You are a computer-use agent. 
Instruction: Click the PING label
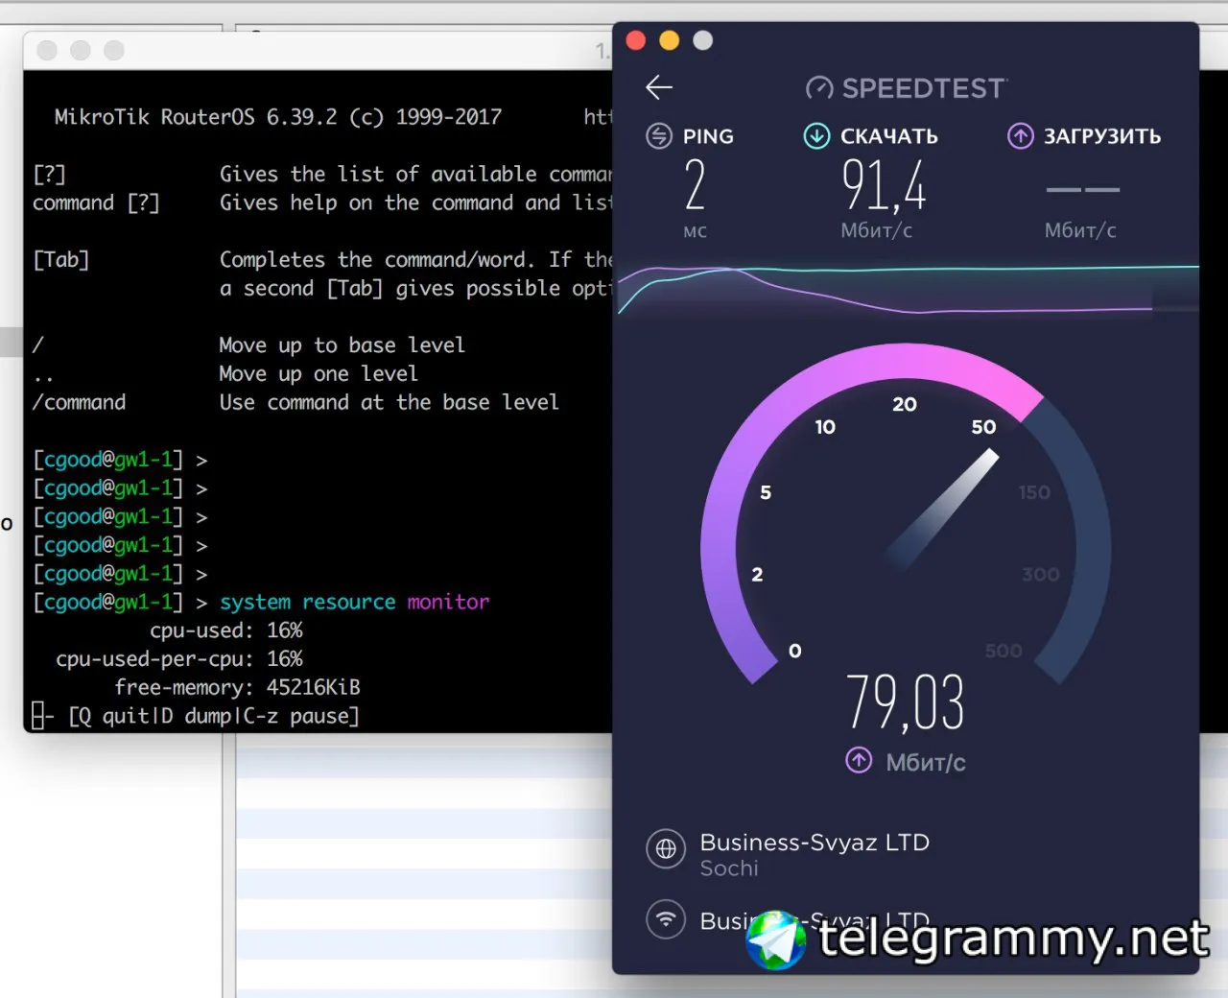[708, 136]
